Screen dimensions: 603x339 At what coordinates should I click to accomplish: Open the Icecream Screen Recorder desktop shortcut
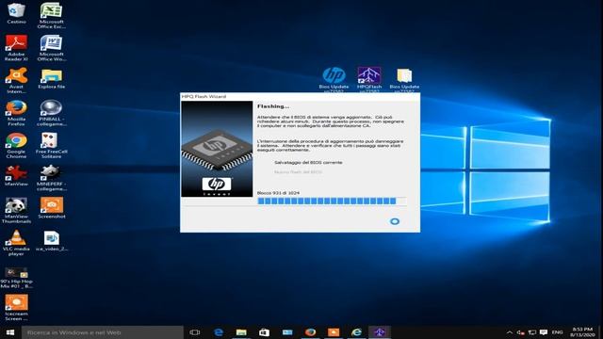click(x=16, y=308)
